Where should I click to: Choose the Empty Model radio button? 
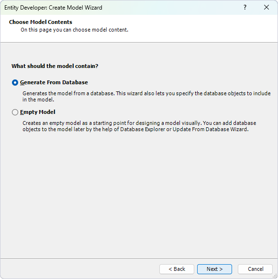point(15,112)
